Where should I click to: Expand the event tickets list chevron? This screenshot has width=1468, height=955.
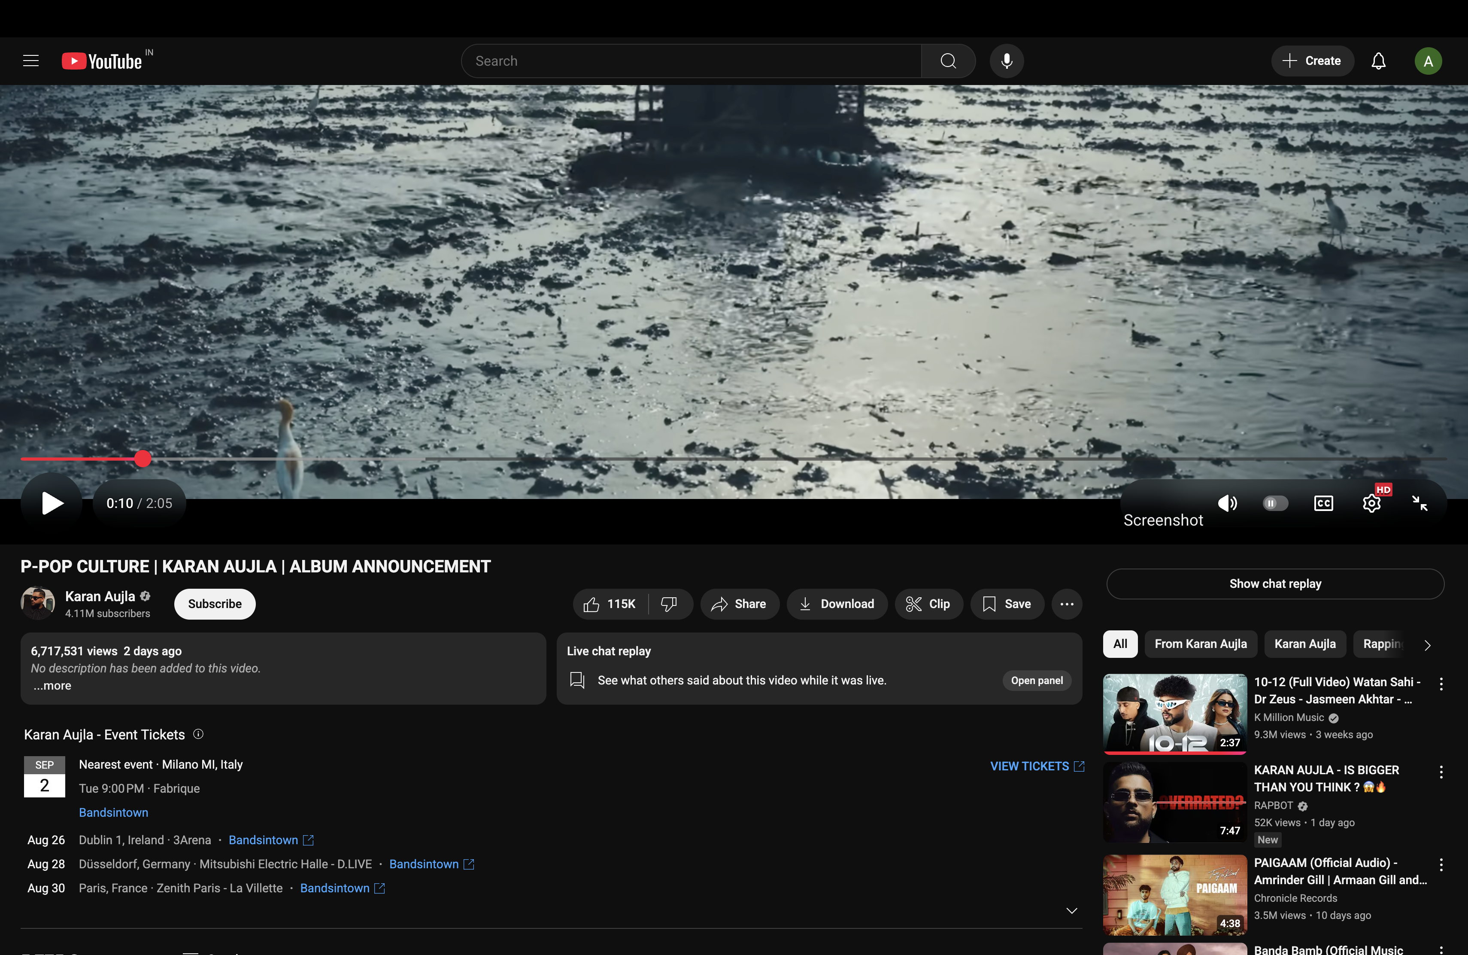[x=1072, y=911]
